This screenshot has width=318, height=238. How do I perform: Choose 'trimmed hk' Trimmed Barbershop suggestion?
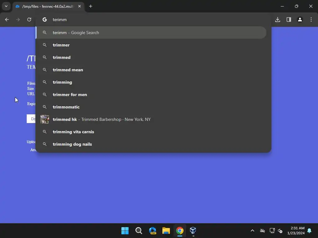coord(151,119)
